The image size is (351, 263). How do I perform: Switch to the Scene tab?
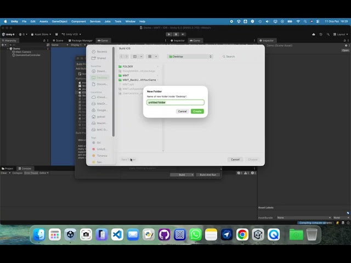58,41
